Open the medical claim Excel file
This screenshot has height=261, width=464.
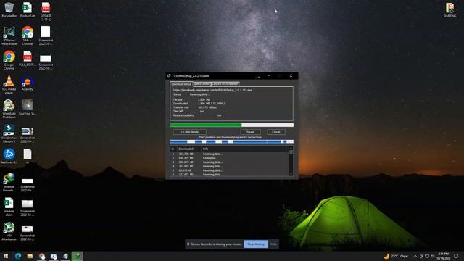9,207
